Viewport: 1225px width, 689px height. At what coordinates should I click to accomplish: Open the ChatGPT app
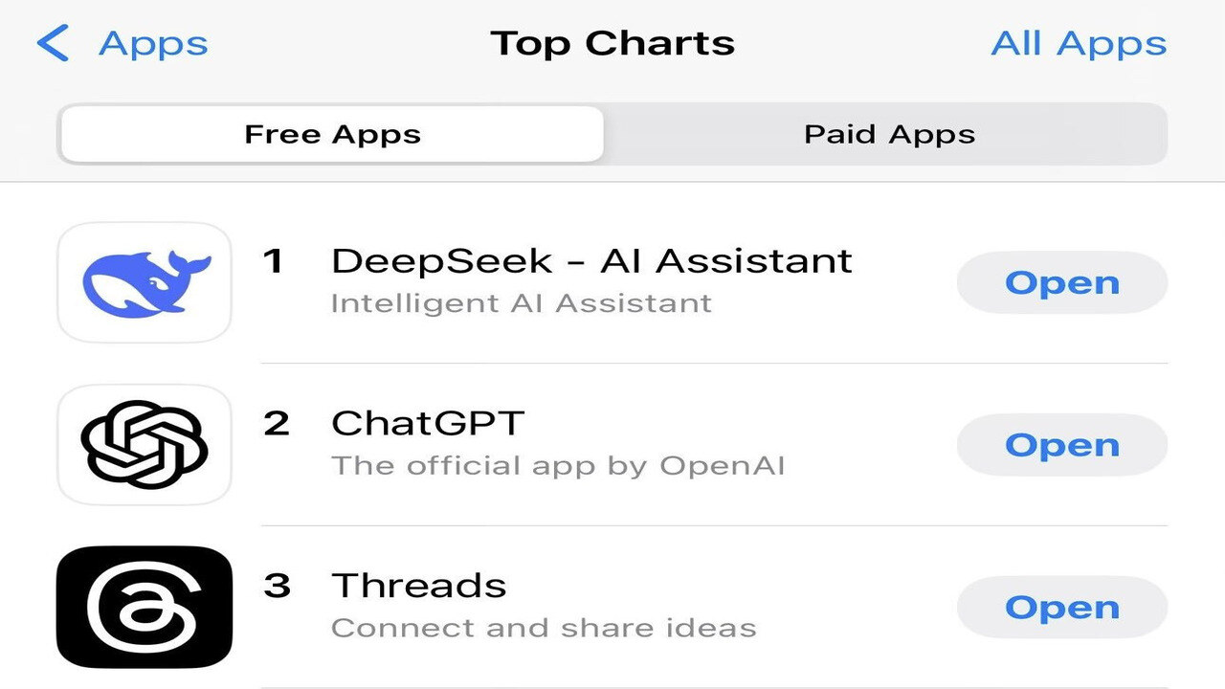[1061, 444]
